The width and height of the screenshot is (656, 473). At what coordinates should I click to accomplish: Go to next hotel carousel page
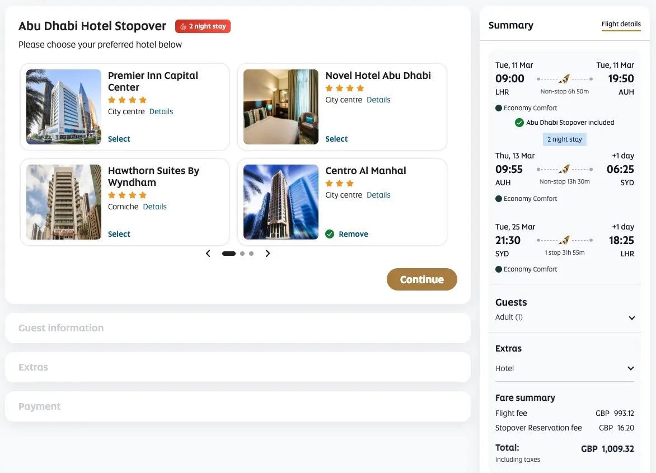[268, 254]
